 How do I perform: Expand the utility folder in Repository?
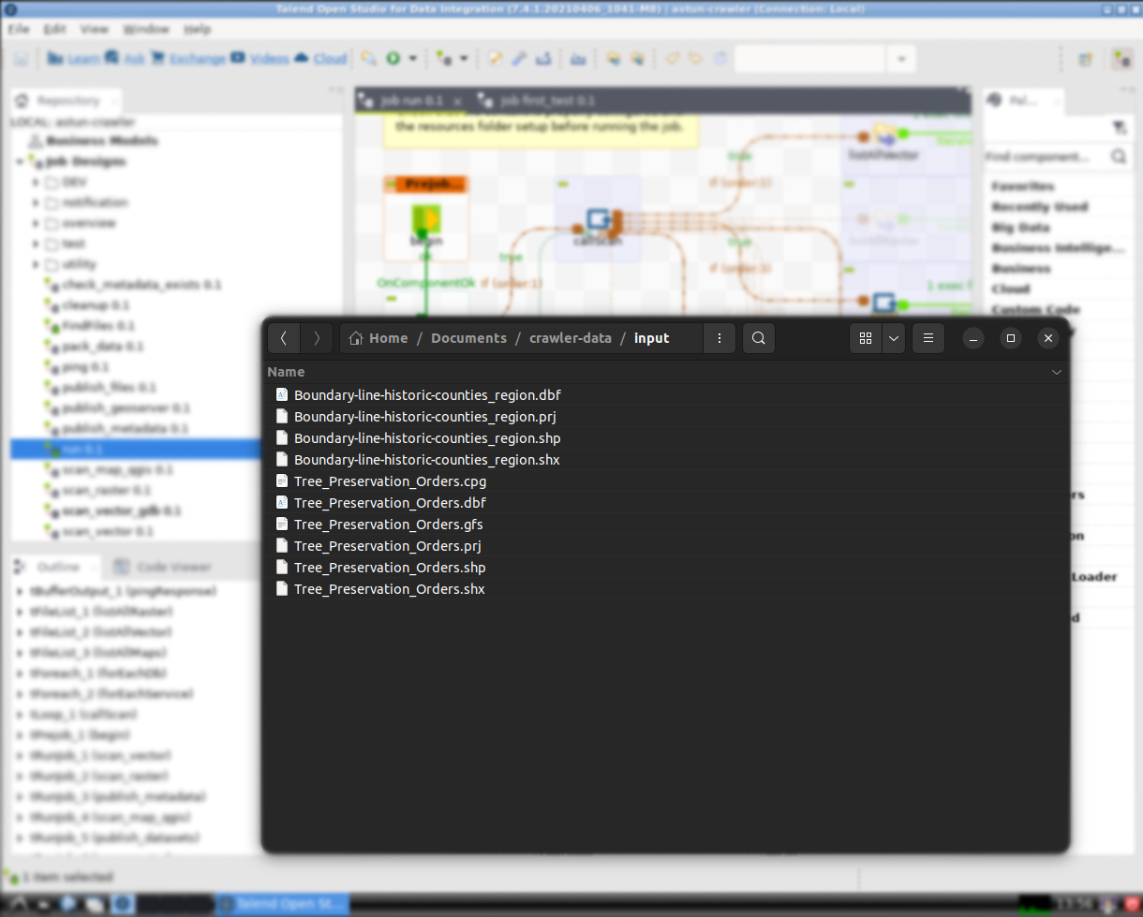click(x=37, y=264)
